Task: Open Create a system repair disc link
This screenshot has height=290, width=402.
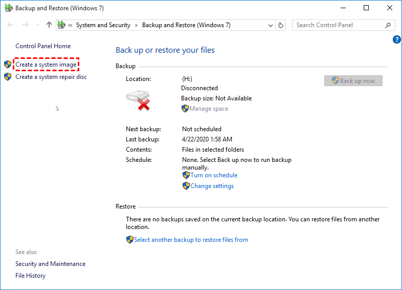Action: pyautogui.click(x=51, y=77)
